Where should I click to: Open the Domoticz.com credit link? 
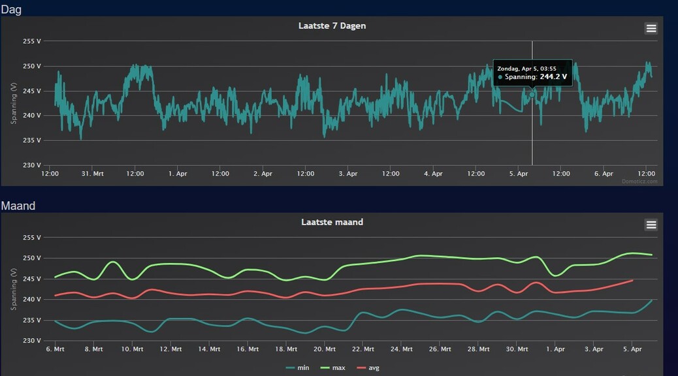point(639,181)
